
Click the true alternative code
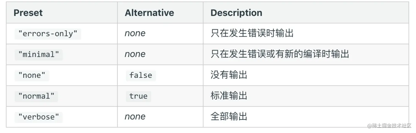(x=138, y=96)
